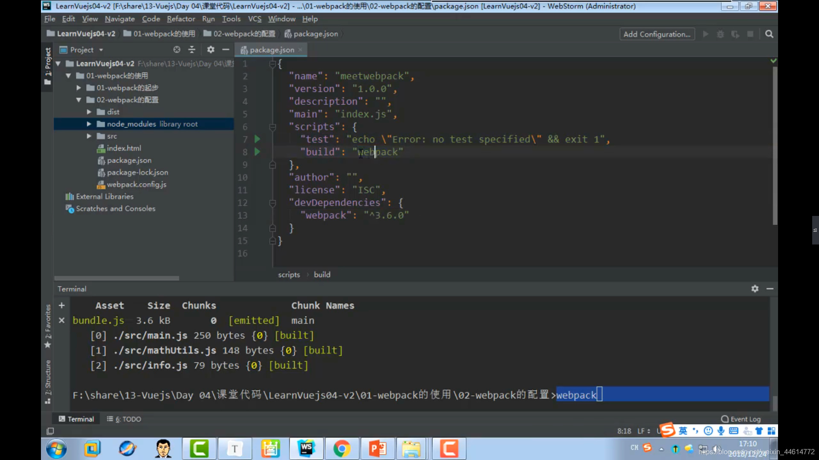Click the Windows Start button
This screenshot has width=819, height=460.
(56, 449)
